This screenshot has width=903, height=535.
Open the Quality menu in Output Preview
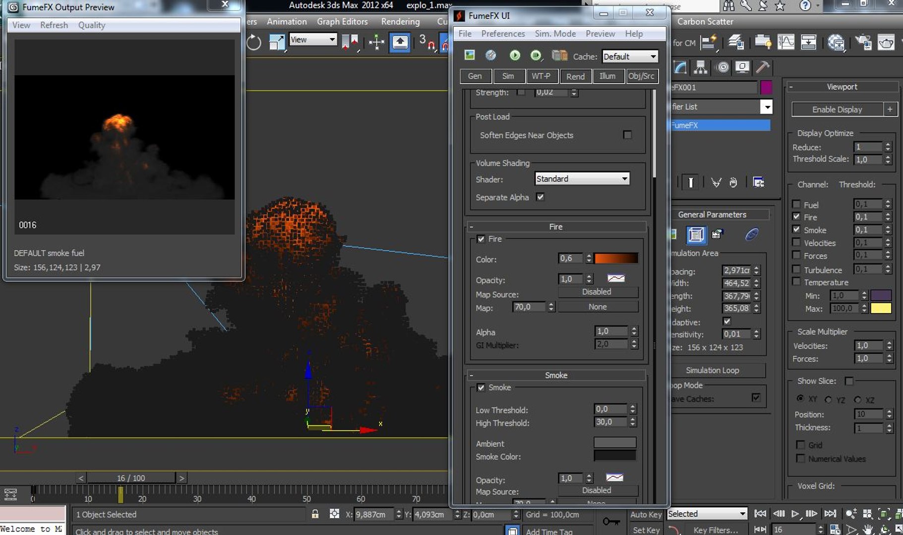[x=92, y=25]
